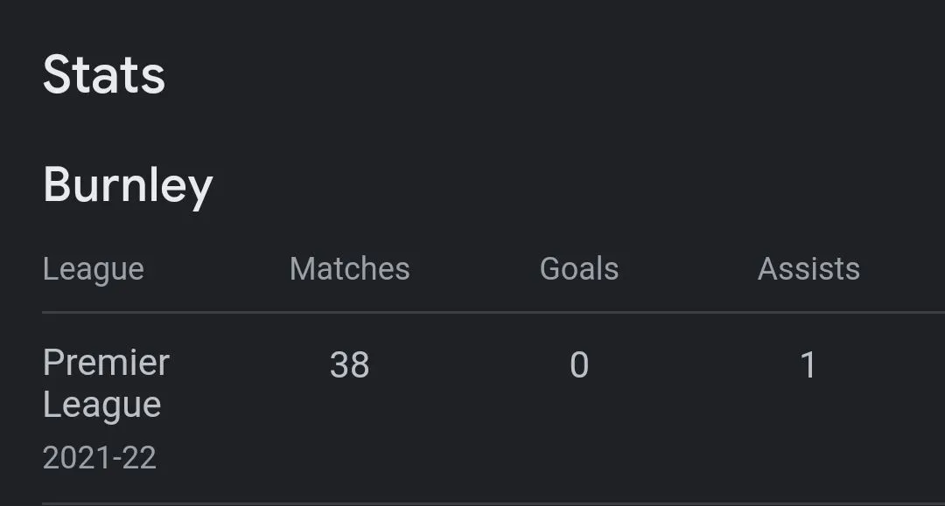The image size is (945, 506).
Task: Click the digit 3 in matches value
Action: click(339, 364)
